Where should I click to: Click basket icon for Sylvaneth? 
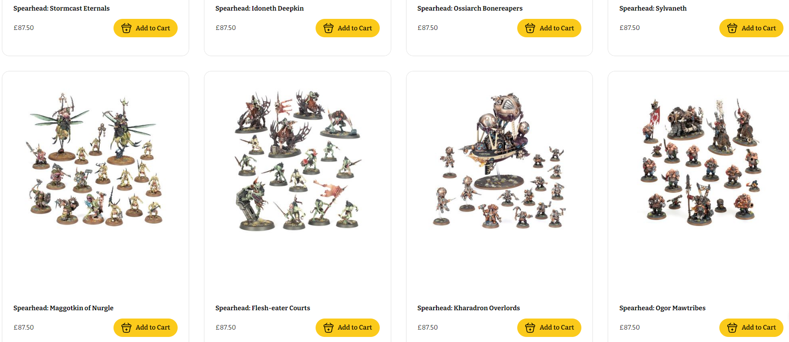click(x=732, y=28)
